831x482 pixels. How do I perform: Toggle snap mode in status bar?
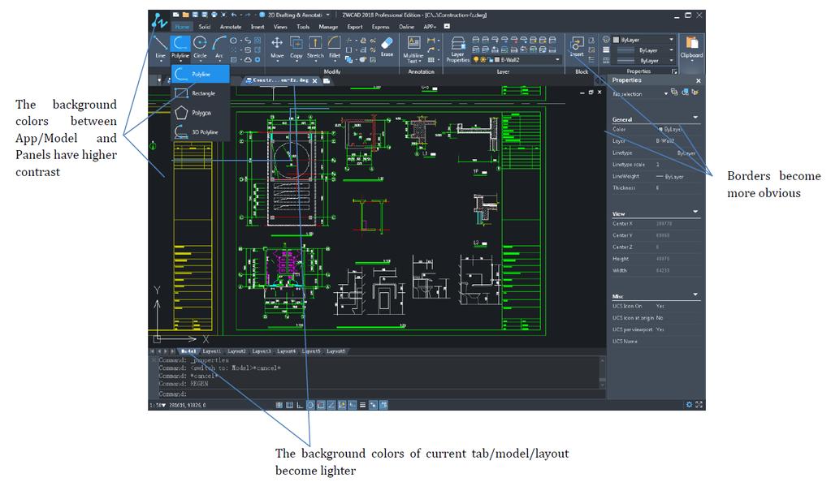[289, 405]
